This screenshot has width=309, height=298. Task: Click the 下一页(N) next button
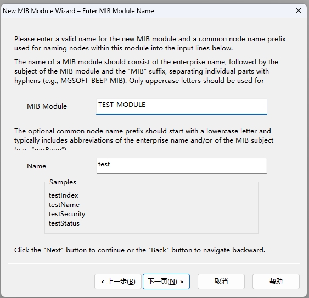click(x=166, y=282)
